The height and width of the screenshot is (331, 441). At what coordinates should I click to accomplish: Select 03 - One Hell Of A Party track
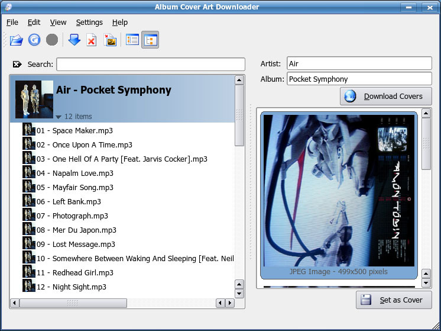pos(122,159)
